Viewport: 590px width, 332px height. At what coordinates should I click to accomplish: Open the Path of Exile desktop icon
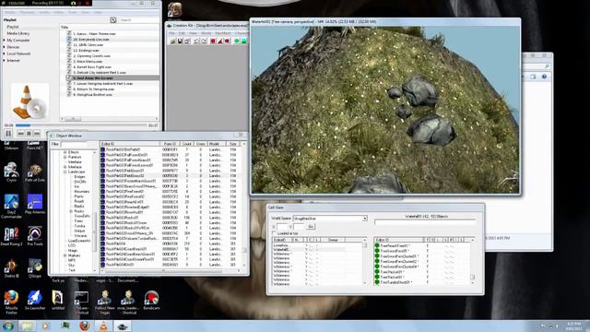point(35,173)
